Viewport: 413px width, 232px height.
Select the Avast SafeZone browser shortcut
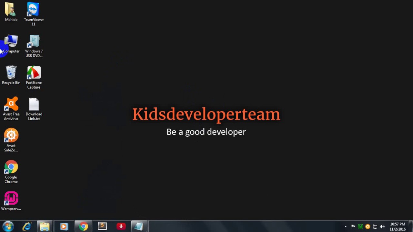[11, 140]
